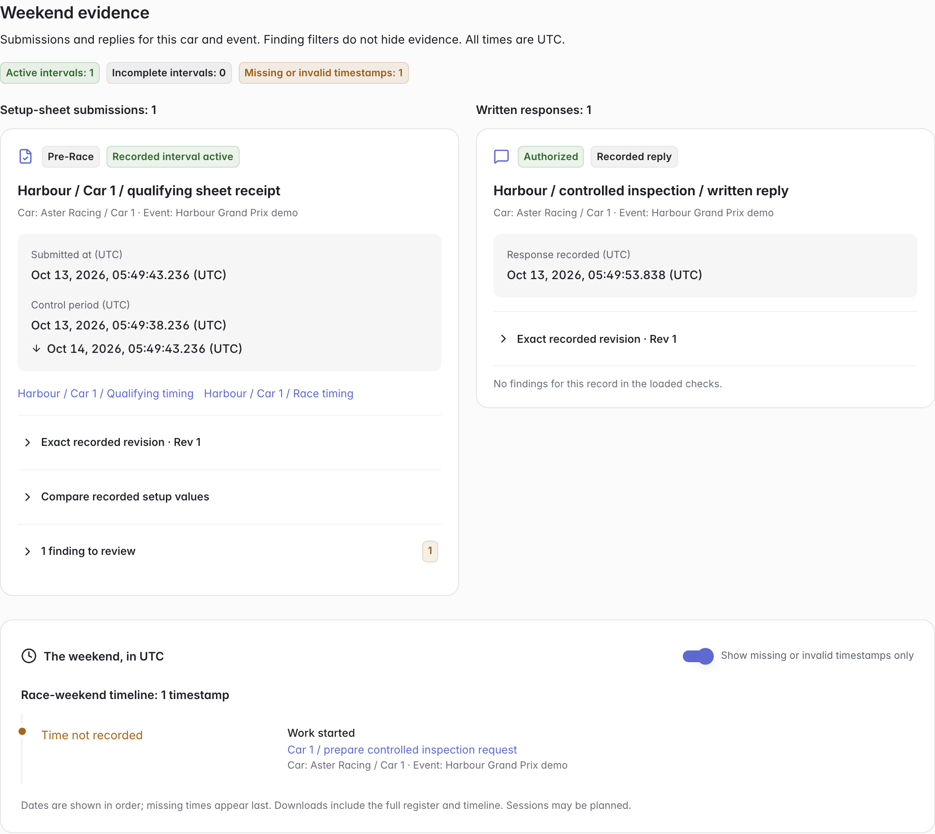Click the setup-sheet document icon
Screen dimensions: 935x834
(x=26, y=157)
